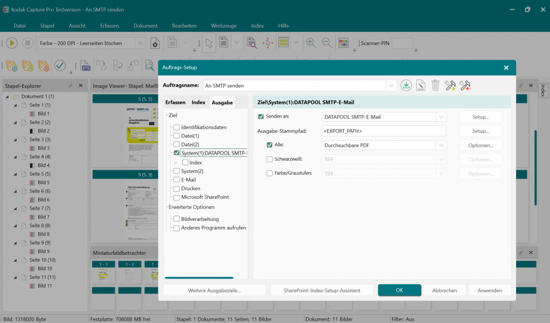This screenshot has width=550, height=323.
Task: Tick the Farbe/Graustufen checkbox
Action: pyautogui.click(x=270, y=173)
